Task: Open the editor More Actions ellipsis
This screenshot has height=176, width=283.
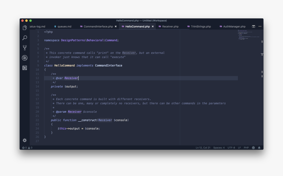Action: 260,27
